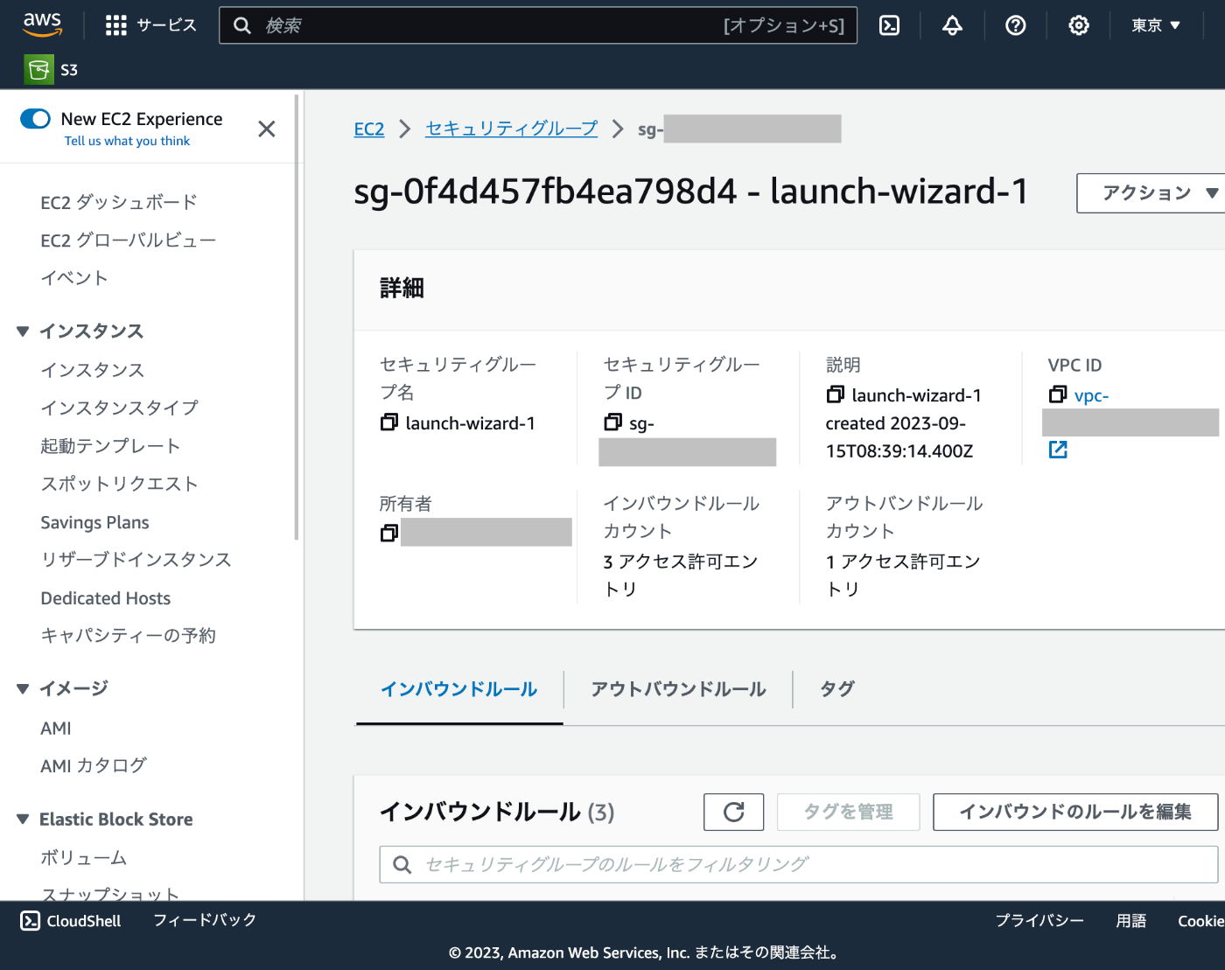This screenshot has width=1225, height=970.
Task: Open Savings Plans in sidebar
Action: [94, 522]
